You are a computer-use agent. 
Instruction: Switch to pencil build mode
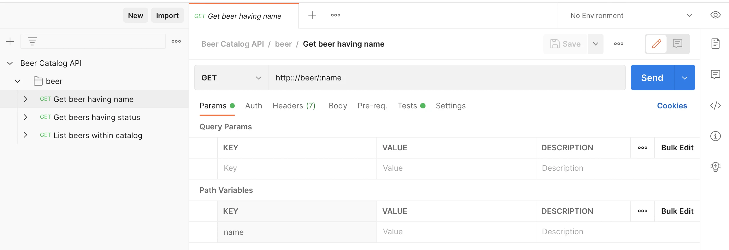click(x=656, y=44)
